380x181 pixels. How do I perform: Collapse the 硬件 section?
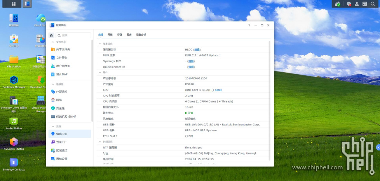click(100, 73)
